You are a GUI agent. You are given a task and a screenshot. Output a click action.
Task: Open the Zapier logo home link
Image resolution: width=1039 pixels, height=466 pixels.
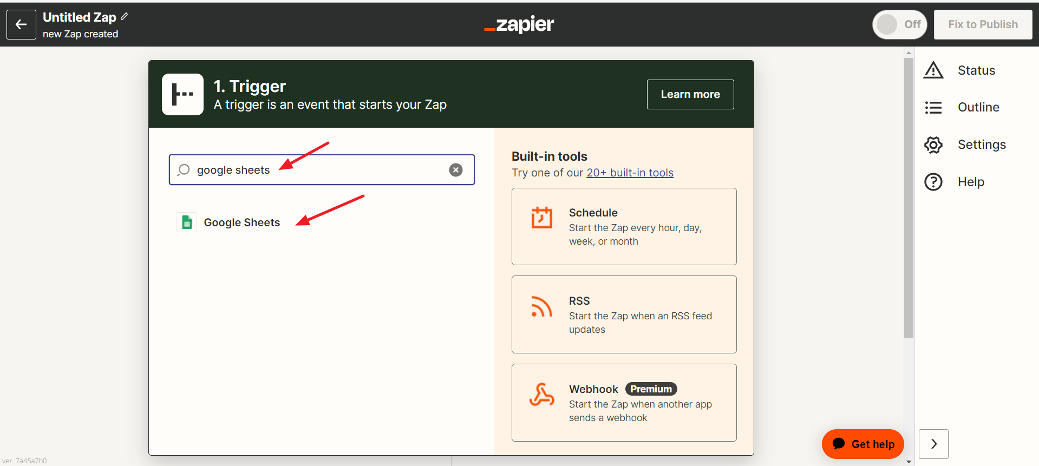(519, 24)
